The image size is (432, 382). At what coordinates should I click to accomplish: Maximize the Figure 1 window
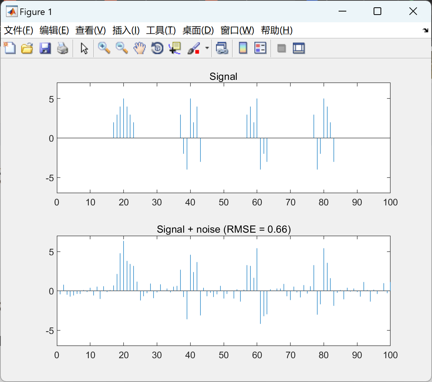[377, 11]
